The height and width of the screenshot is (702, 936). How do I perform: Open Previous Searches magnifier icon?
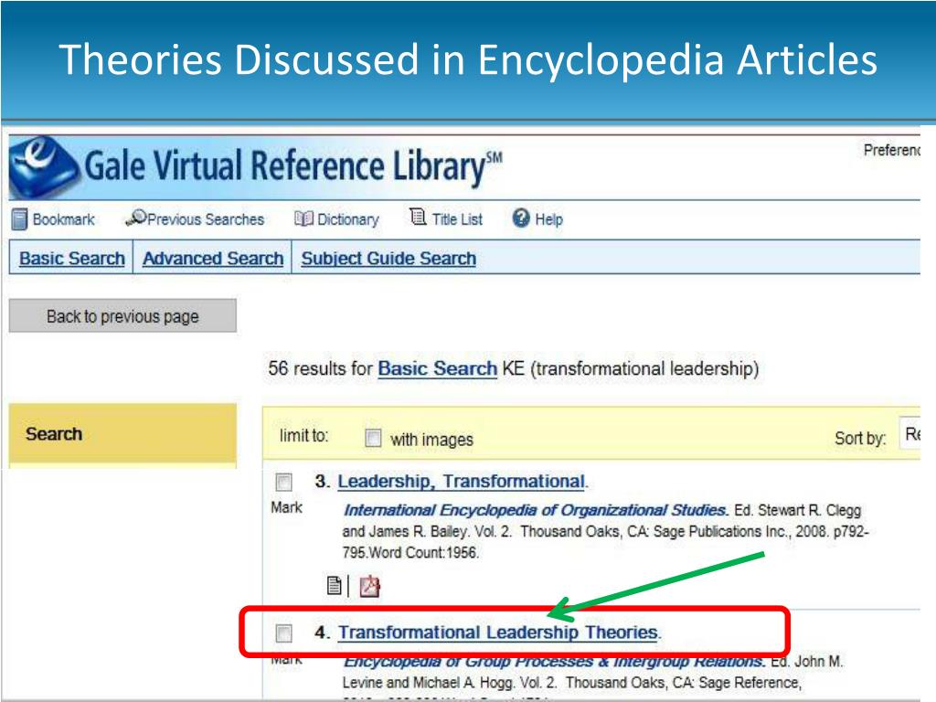[x=135, y=218]
